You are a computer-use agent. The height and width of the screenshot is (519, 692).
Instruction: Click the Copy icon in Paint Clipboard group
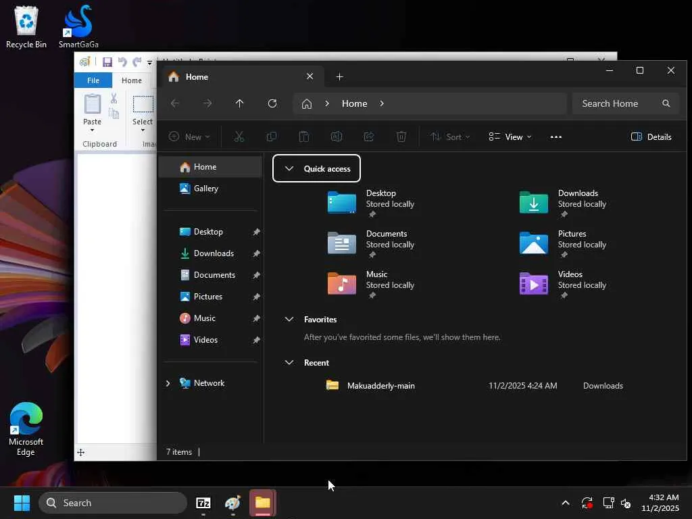[x=114, y=114]
